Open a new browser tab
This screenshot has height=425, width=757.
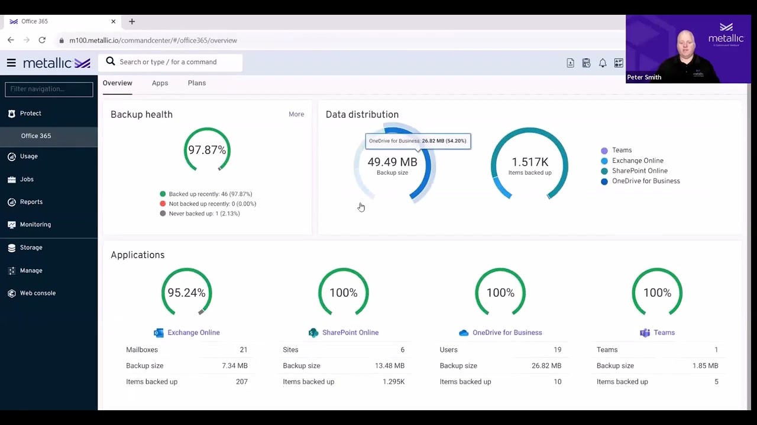pos(132,21)
